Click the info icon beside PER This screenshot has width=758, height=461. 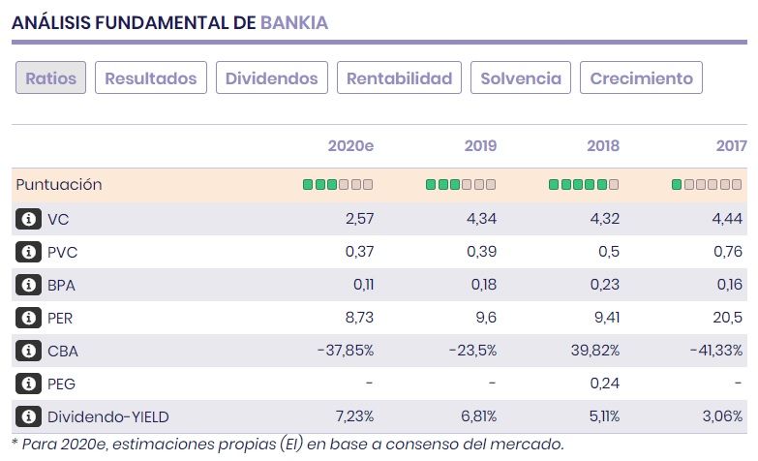(x=28, y=318)
